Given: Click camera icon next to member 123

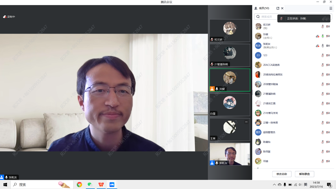Looking at the screenshot, I should (x=328, y=55).
